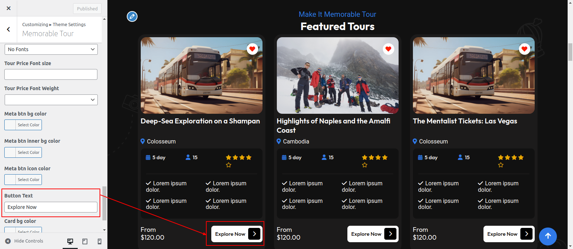The height and width of the screenshot is (249, 573).
Task: Click the Tour Price Font size input field
Action: 51,74
